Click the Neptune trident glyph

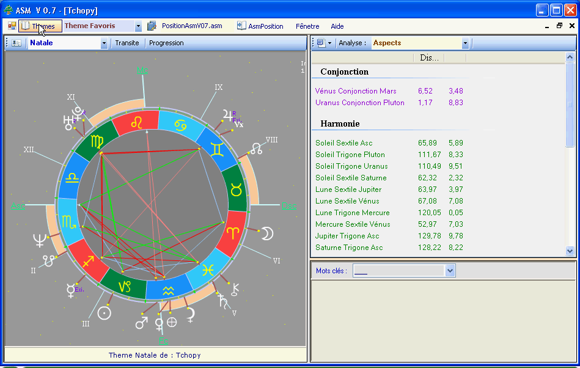click(40, 240)
